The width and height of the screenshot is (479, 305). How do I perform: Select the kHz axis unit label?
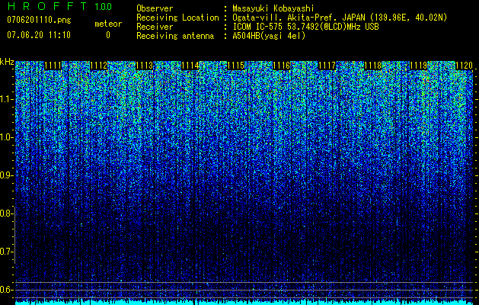pyautogui.click(x=7, y=62)
